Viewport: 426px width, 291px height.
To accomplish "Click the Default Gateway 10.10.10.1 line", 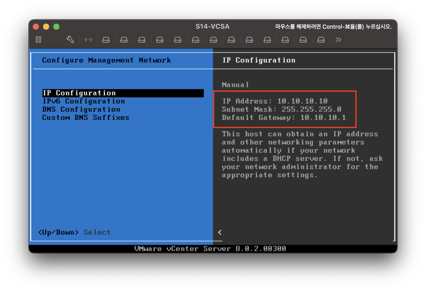I will (x=284, y=118).
